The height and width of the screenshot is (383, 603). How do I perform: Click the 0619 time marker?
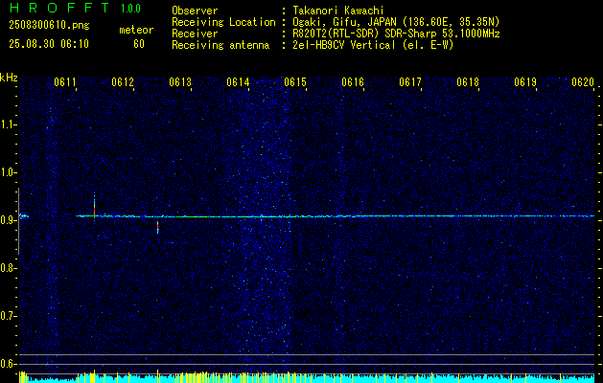click(525, 82)
